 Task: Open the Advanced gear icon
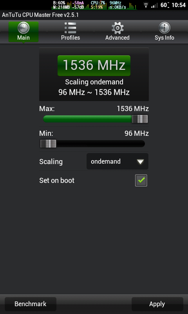pos(117,28)
